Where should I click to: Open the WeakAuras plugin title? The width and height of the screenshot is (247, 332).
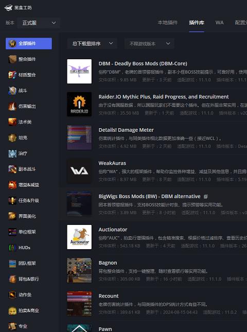(112, 163)
